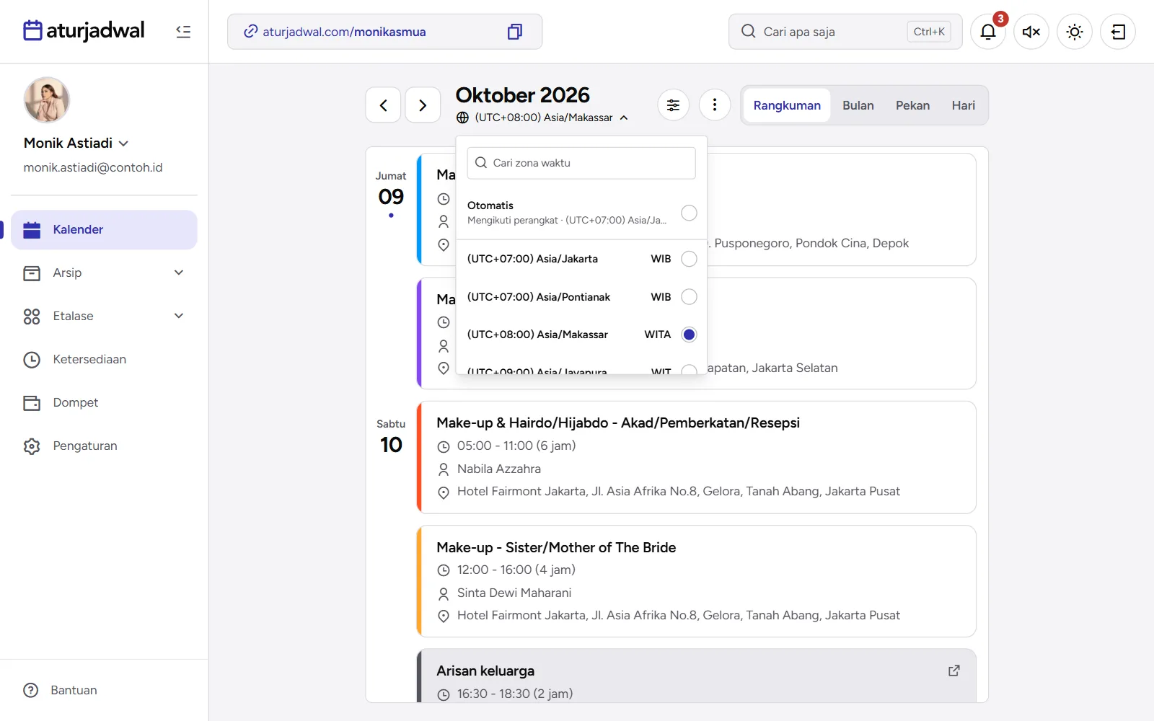Go to previous month arrow

pos(383,105)
